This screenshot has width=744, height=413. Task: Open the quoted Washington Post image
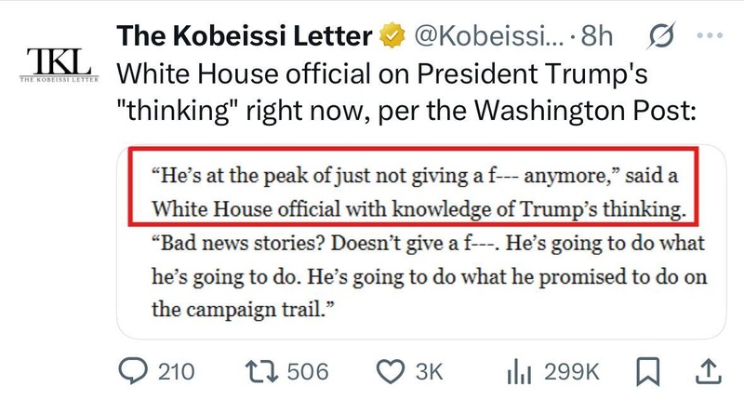pos(421,242)
